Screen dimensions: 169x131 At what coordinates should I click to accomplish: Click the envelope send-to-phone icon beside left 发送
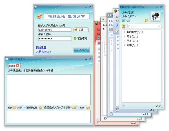pyautogui.click(x=15, y=108)
